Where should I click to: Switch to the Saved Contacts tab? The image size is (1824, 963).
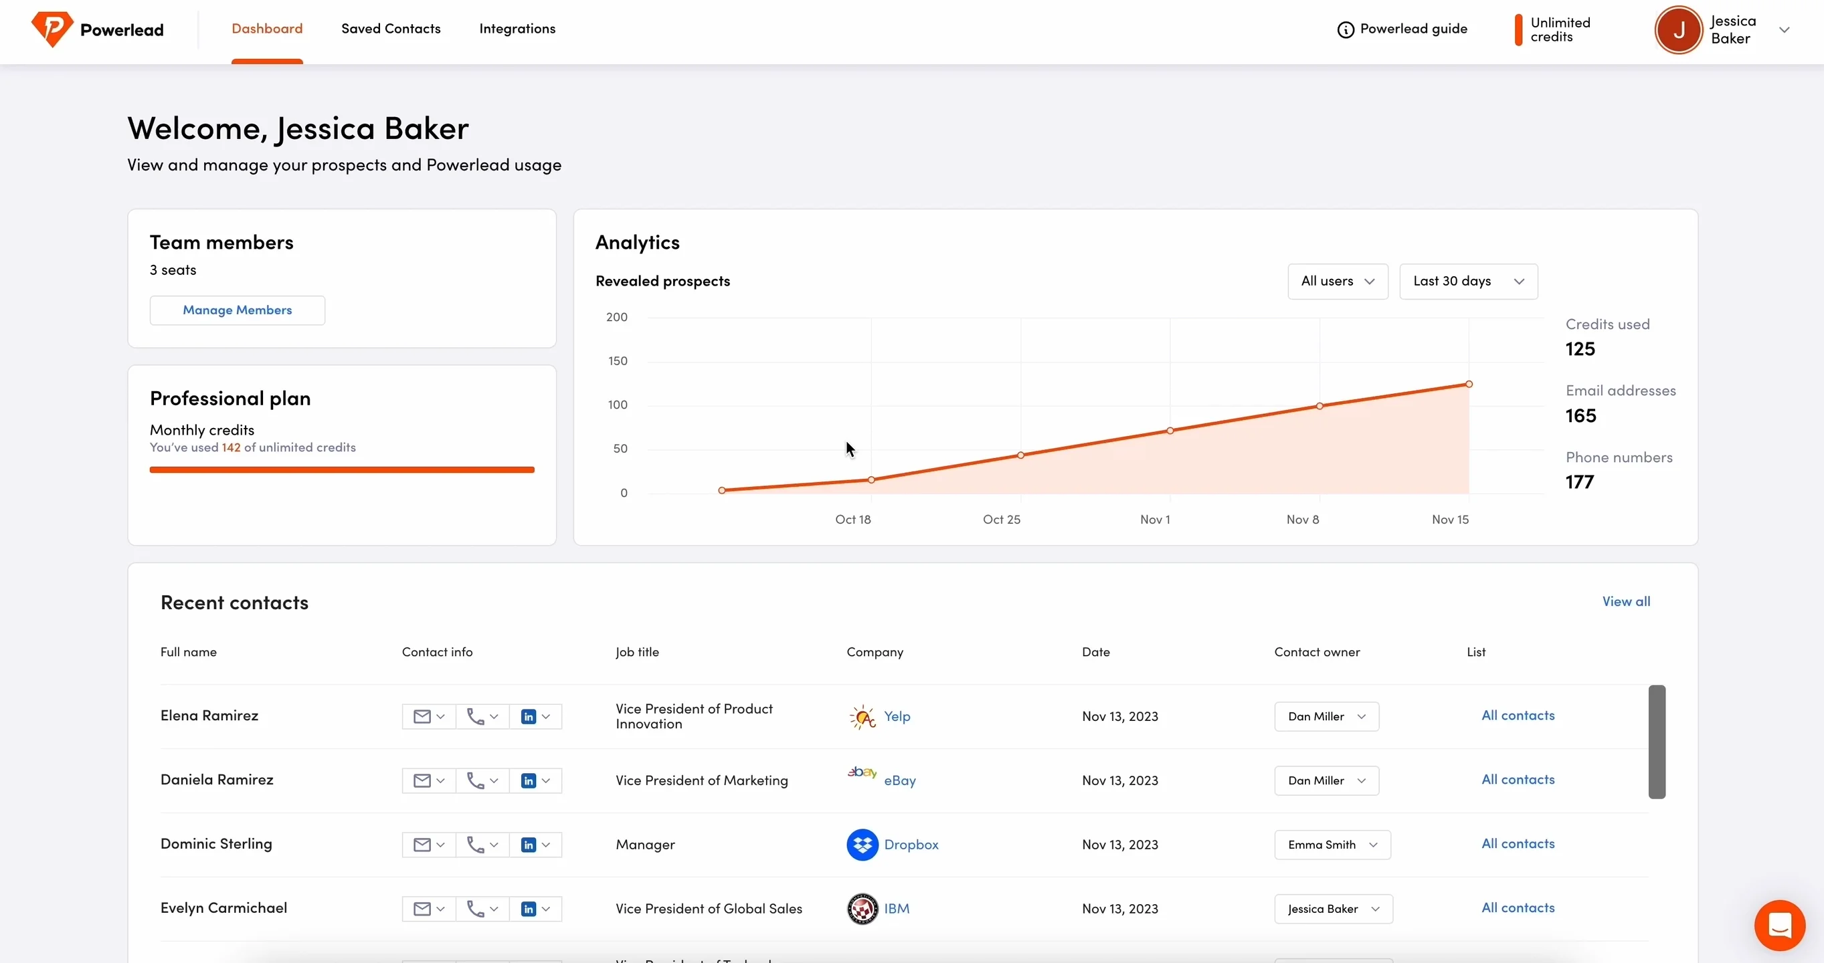pos(390,29)
